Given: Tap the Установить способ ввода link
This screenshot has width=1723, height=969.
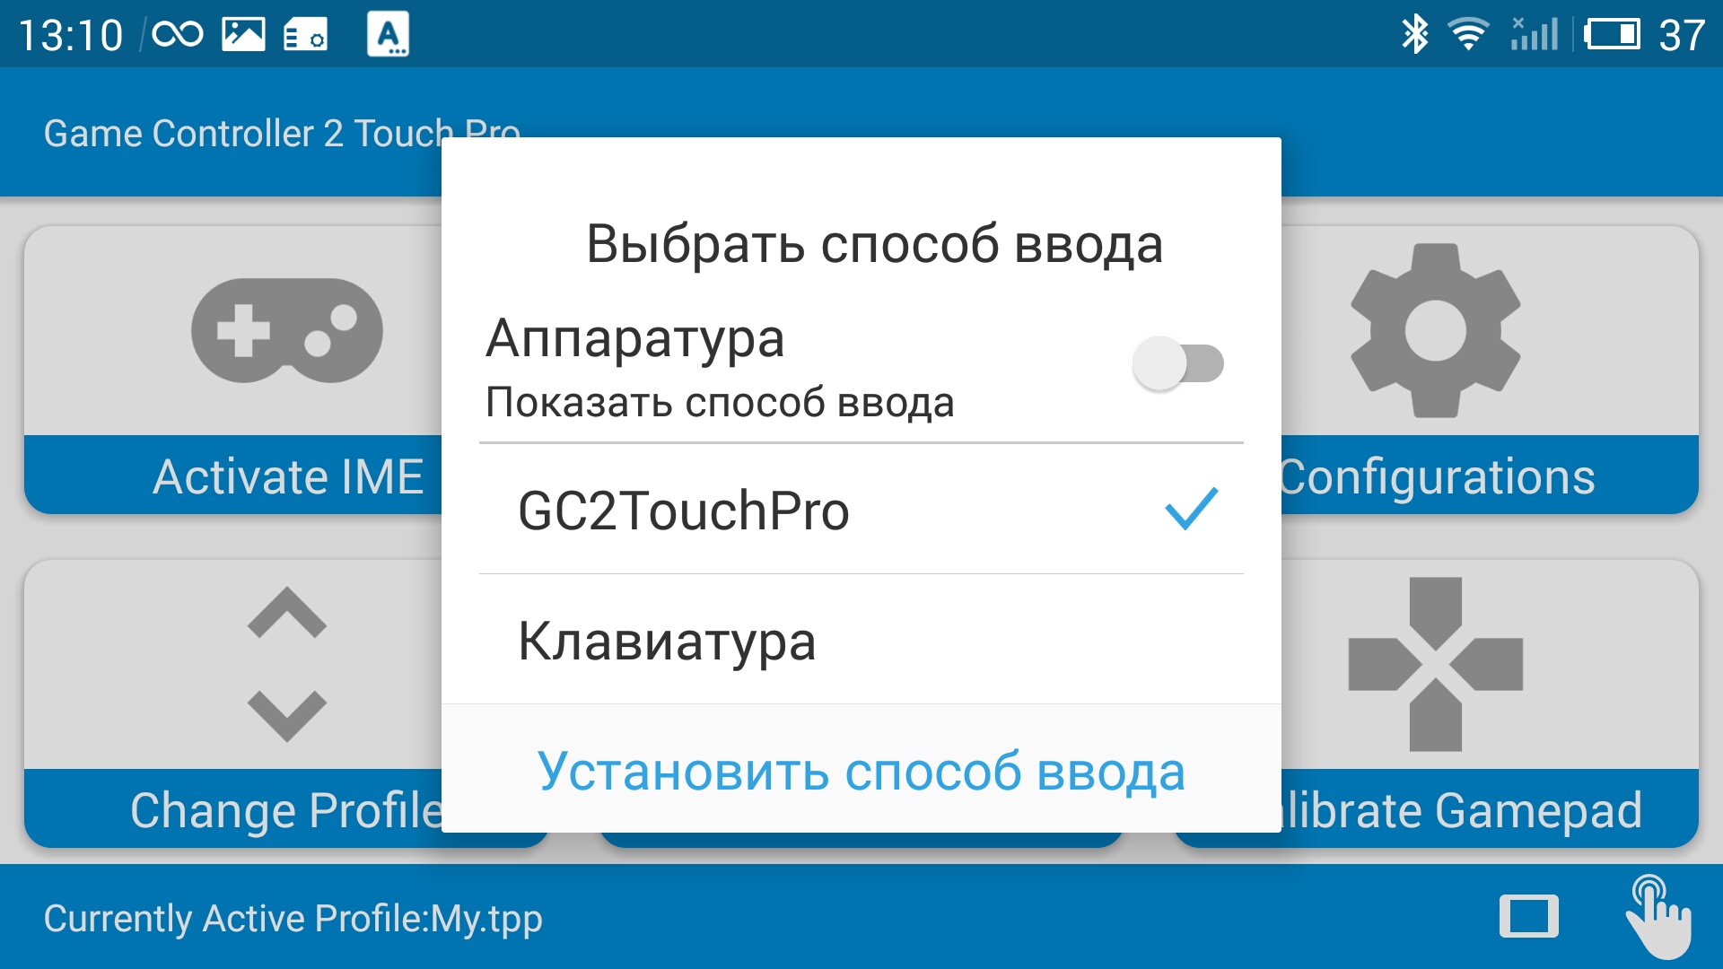Looking at the screenshot, I should point(861,771).
